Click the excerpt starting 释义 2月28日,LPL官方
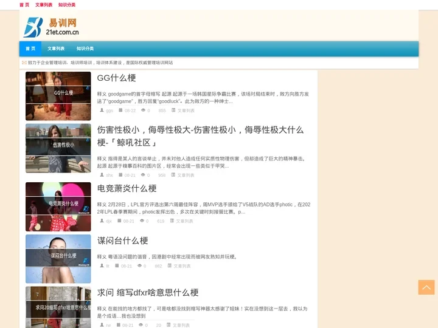Viewport: 438px width, 328px height. click(204, 208)
